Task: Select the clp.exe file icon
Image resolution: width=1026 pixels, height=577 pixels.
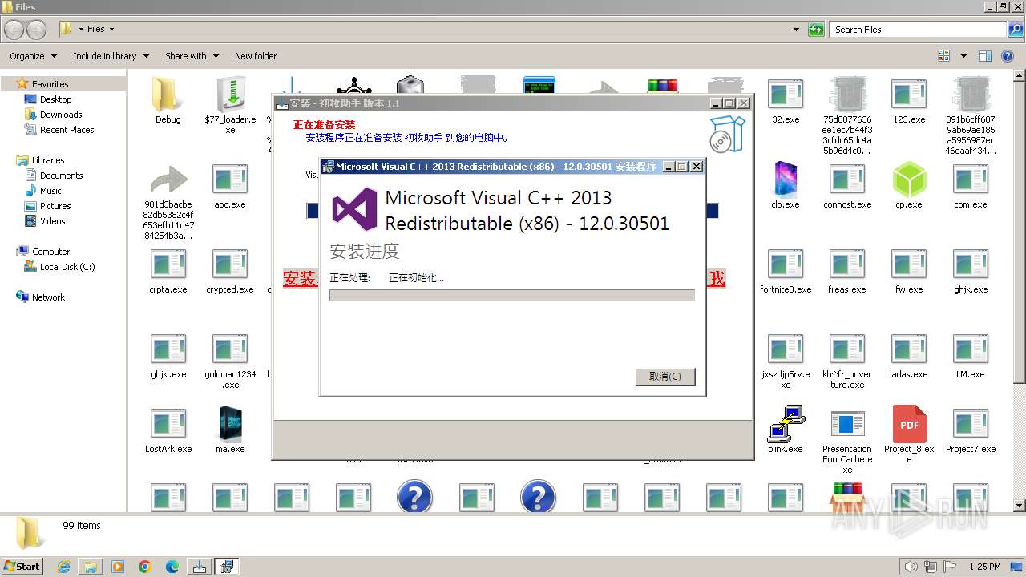Action: 786,180
